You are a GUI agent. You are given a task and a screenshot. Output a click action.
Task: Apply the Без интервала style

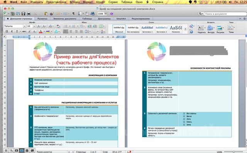point(133,29)
